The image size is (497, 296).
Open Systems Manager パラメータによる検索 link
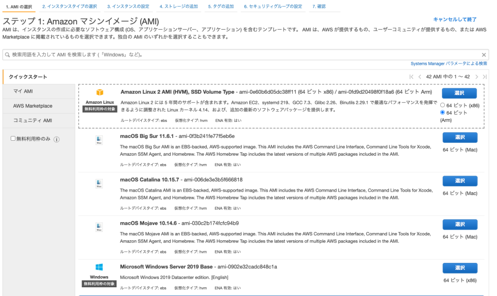click(449, 64)
